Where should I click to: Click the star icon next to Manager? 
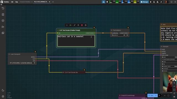click(150, 2)
